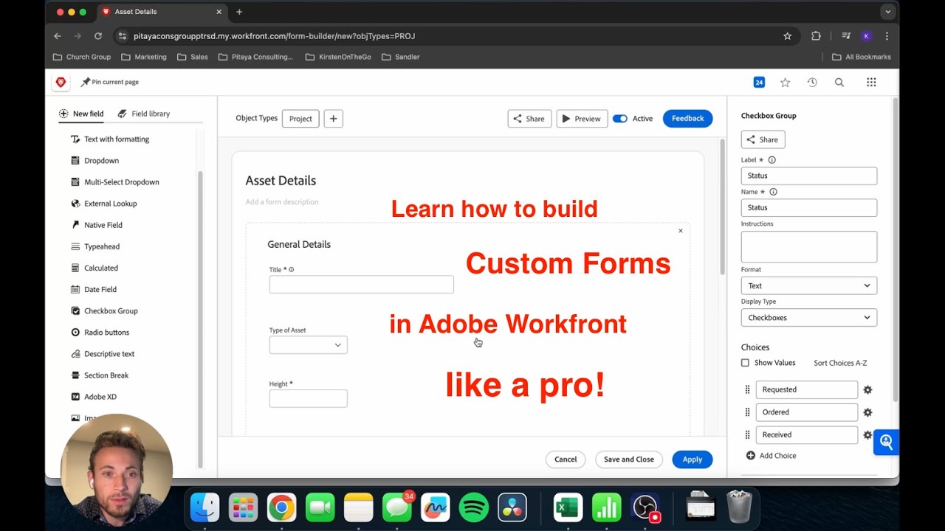Add a Descriptive text element

(102, 353)
